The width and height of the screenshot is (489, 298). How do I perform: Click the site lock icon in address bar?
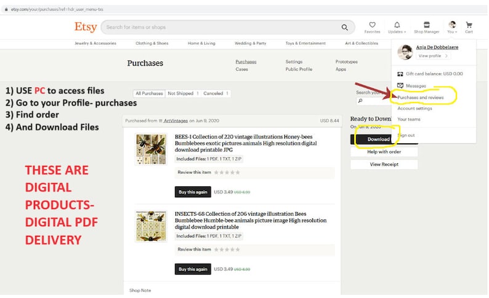coord(6,9)
